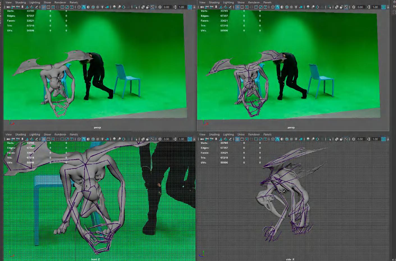
Task: Click "persp" label under top-right viewport
Action: click(x=291, y=128)
